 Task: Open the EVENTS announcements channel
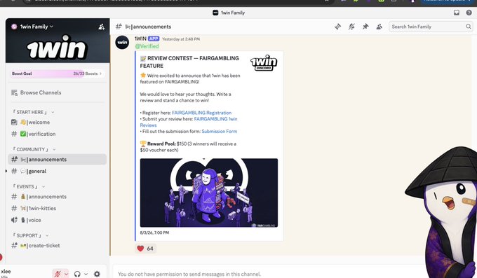[58, 197]
